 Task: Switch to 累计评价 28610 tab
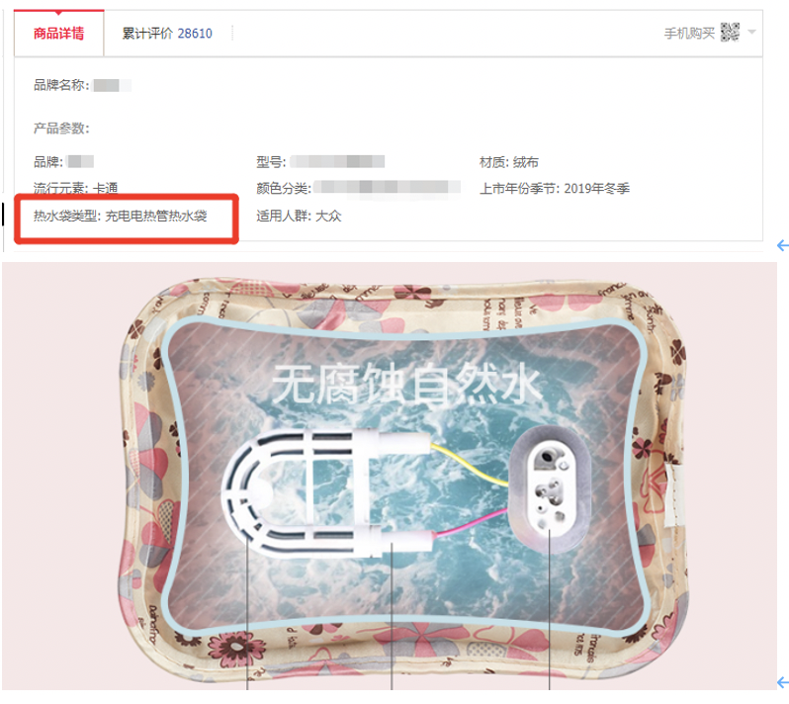click(167, 34)
